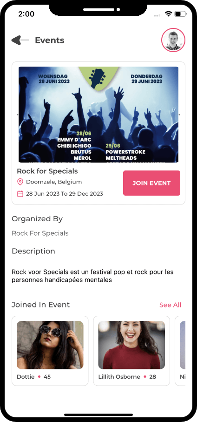Image resolution: width=197 pixels, height=422 pixels.
Task: Tap the JOIN EVENT button
Action: point(151,183)
